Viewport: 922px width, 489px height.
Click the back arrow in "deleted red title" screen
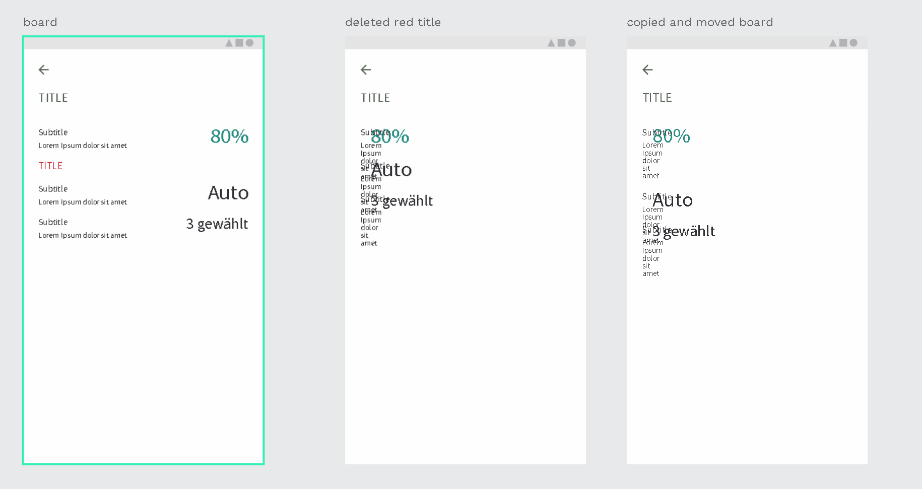(x=365, y=69)
